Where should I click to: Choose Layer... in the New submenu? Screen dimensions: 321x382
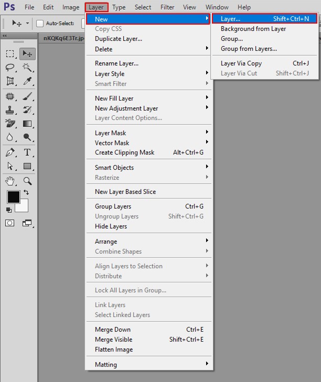coord(265,19)
